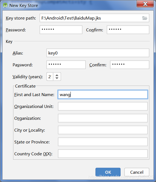Click the Android Studio title bar icon

(x=5, y=5)
